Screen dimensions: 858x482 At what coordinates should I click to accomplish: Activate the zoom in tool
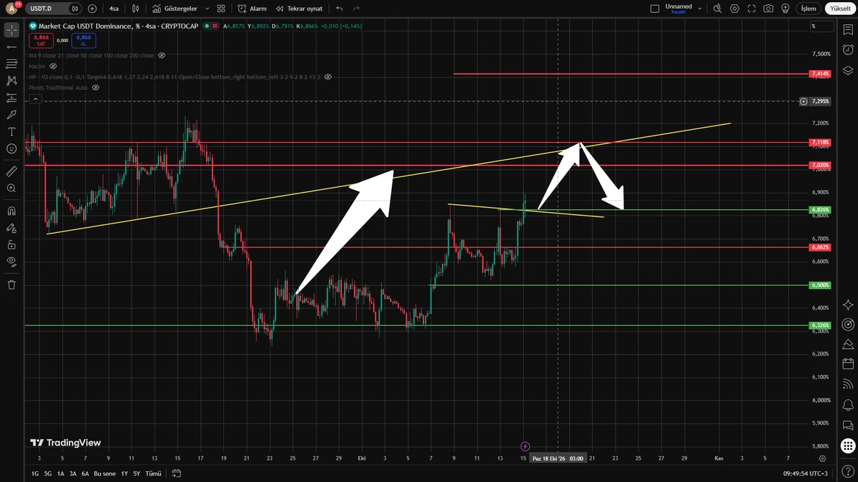click(x=11, y=189)
